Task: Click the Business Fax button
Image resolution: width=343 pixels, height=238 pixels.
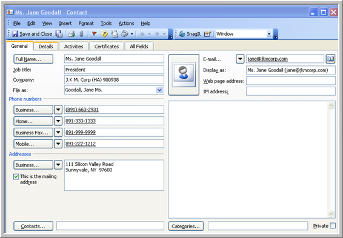Action: point(33,133)
